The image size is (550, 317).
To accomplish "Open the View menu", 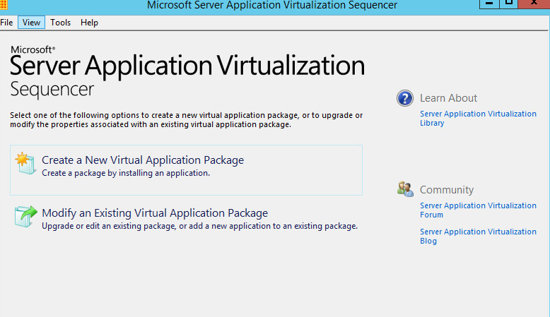I will pyautogui.click(x=31, y=23).
